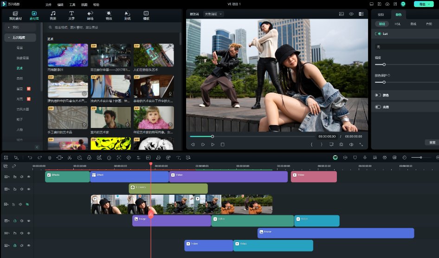Select the 抽象背景 category in sidebar
439x258 pixels.
(x=23, y=58)
